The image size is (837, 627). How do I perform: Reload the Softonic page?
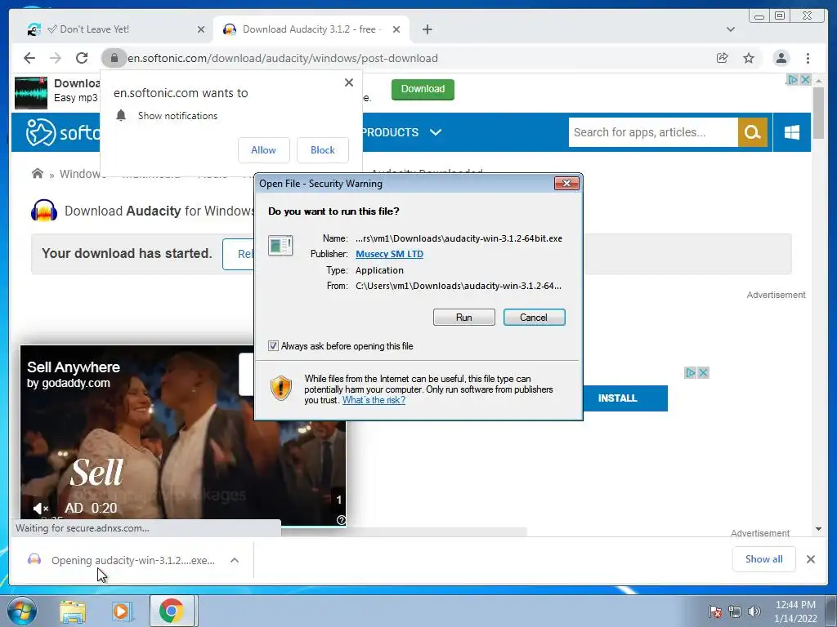tap(82, 58)
